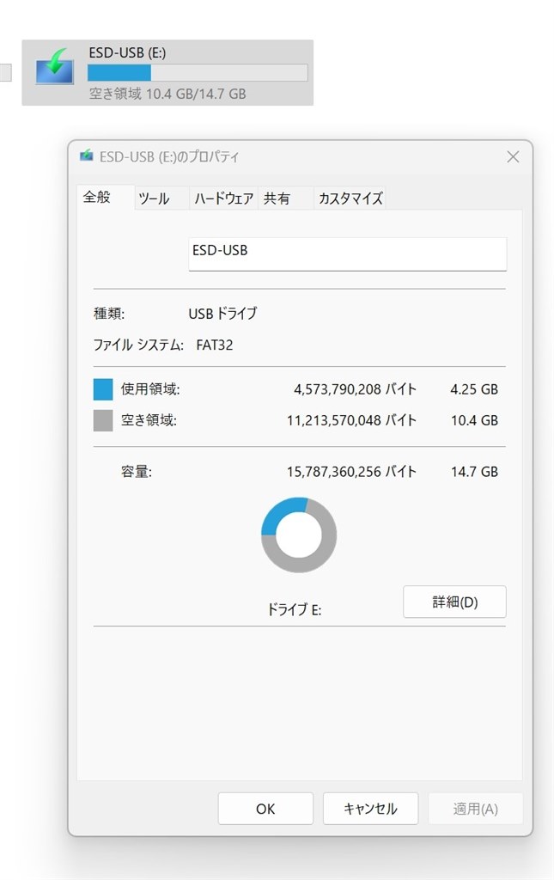554x880 pixels.
Task: Click the 4,573,790,208 バイト value
Action: point(355,389)
